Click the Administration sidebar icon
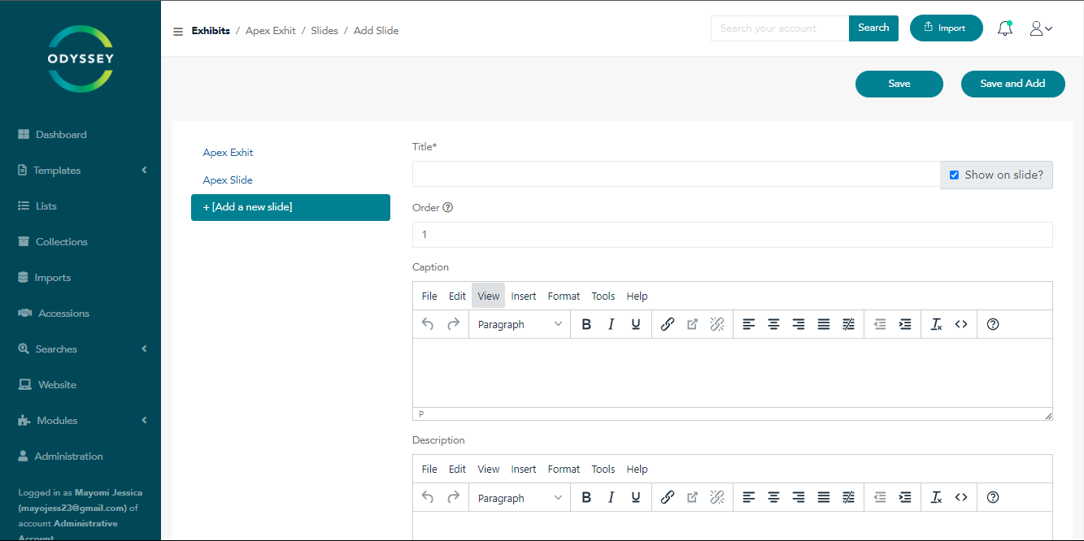The width and height of the screenshot is (1084, 541). tap(23, 457)
